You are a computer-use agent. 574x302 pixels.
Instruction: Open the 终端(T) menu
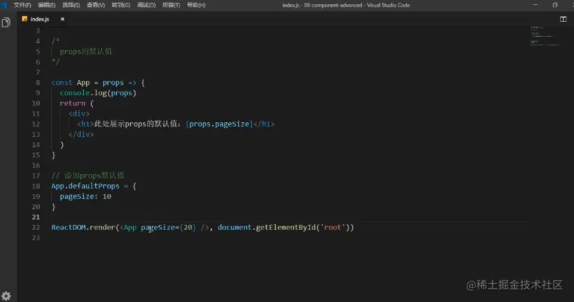(171, 5)
